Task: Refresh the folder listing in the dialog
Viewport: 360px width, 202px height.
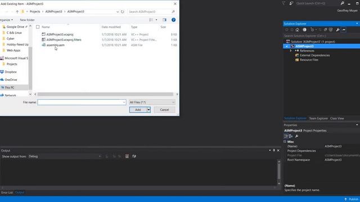Action: pyautogui.click(x=123, y=12)
